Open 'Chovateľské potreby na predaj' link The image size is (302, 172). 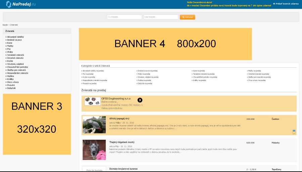pyautogui.click(x=205, y=77)
